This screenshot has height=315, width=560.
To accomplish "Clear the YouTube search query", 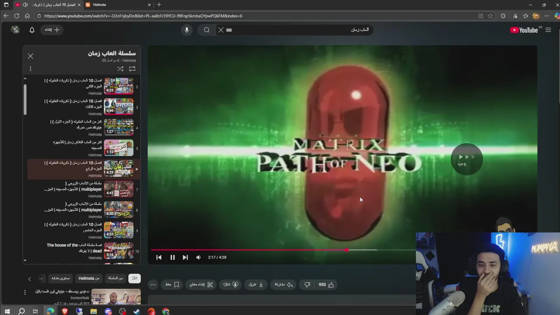I will coord(221,30).
